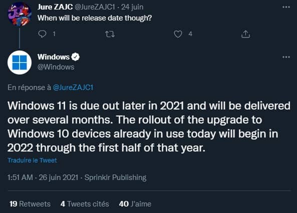Open Jure ZAJC's profile picture
This screenshot has width=297, height=213.
tap(20, 14)
